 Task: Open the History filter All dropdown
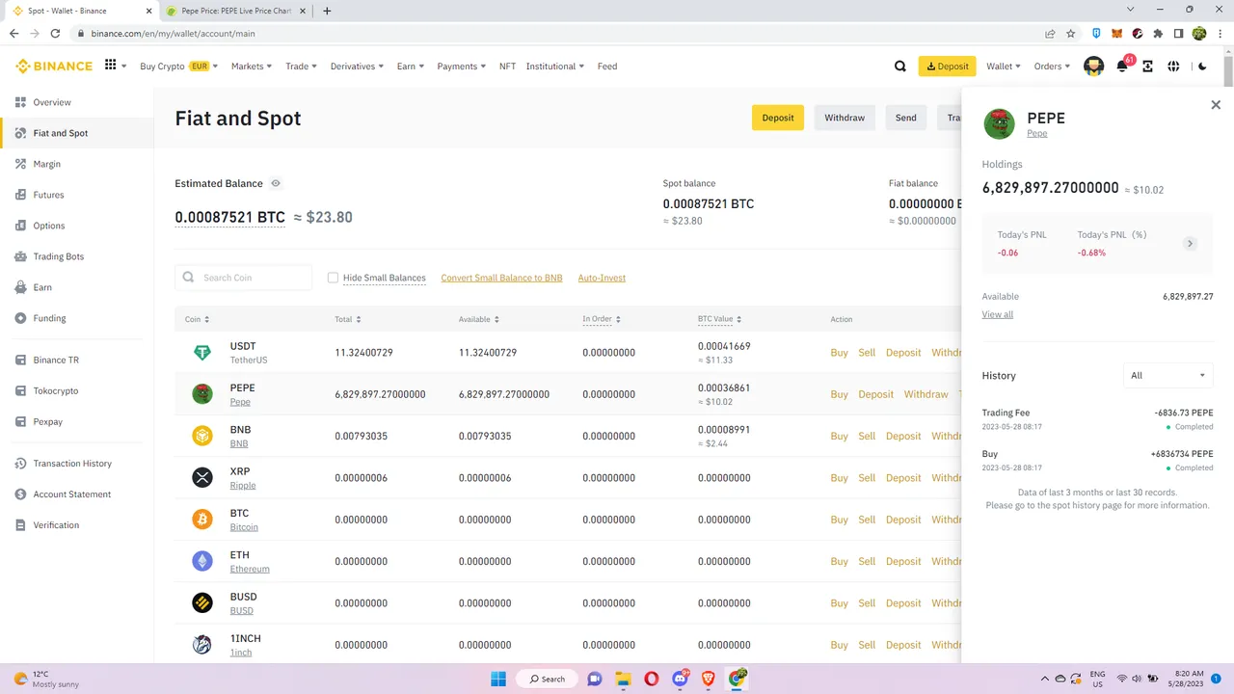pyautogui.click(x=1168, y=376)
